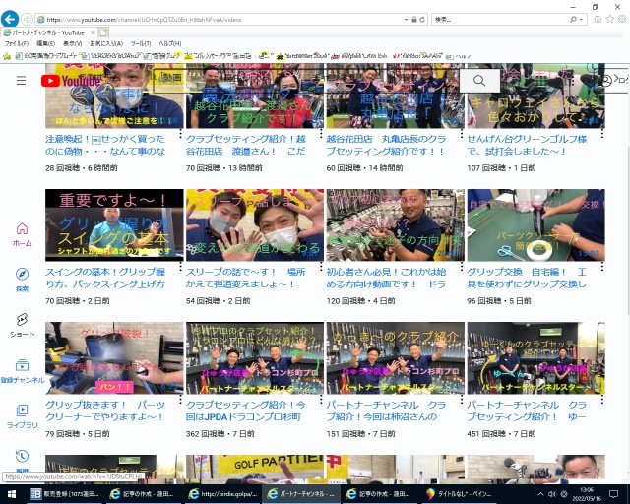Open video title せんげん台グリーンゴルフ様で、試打会しました
This screenshot has width=630, height=504.
click(527, 145)
